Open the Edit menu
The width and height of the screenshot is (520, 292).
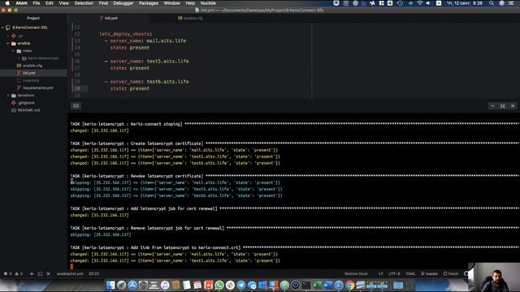tap(50, 3)
